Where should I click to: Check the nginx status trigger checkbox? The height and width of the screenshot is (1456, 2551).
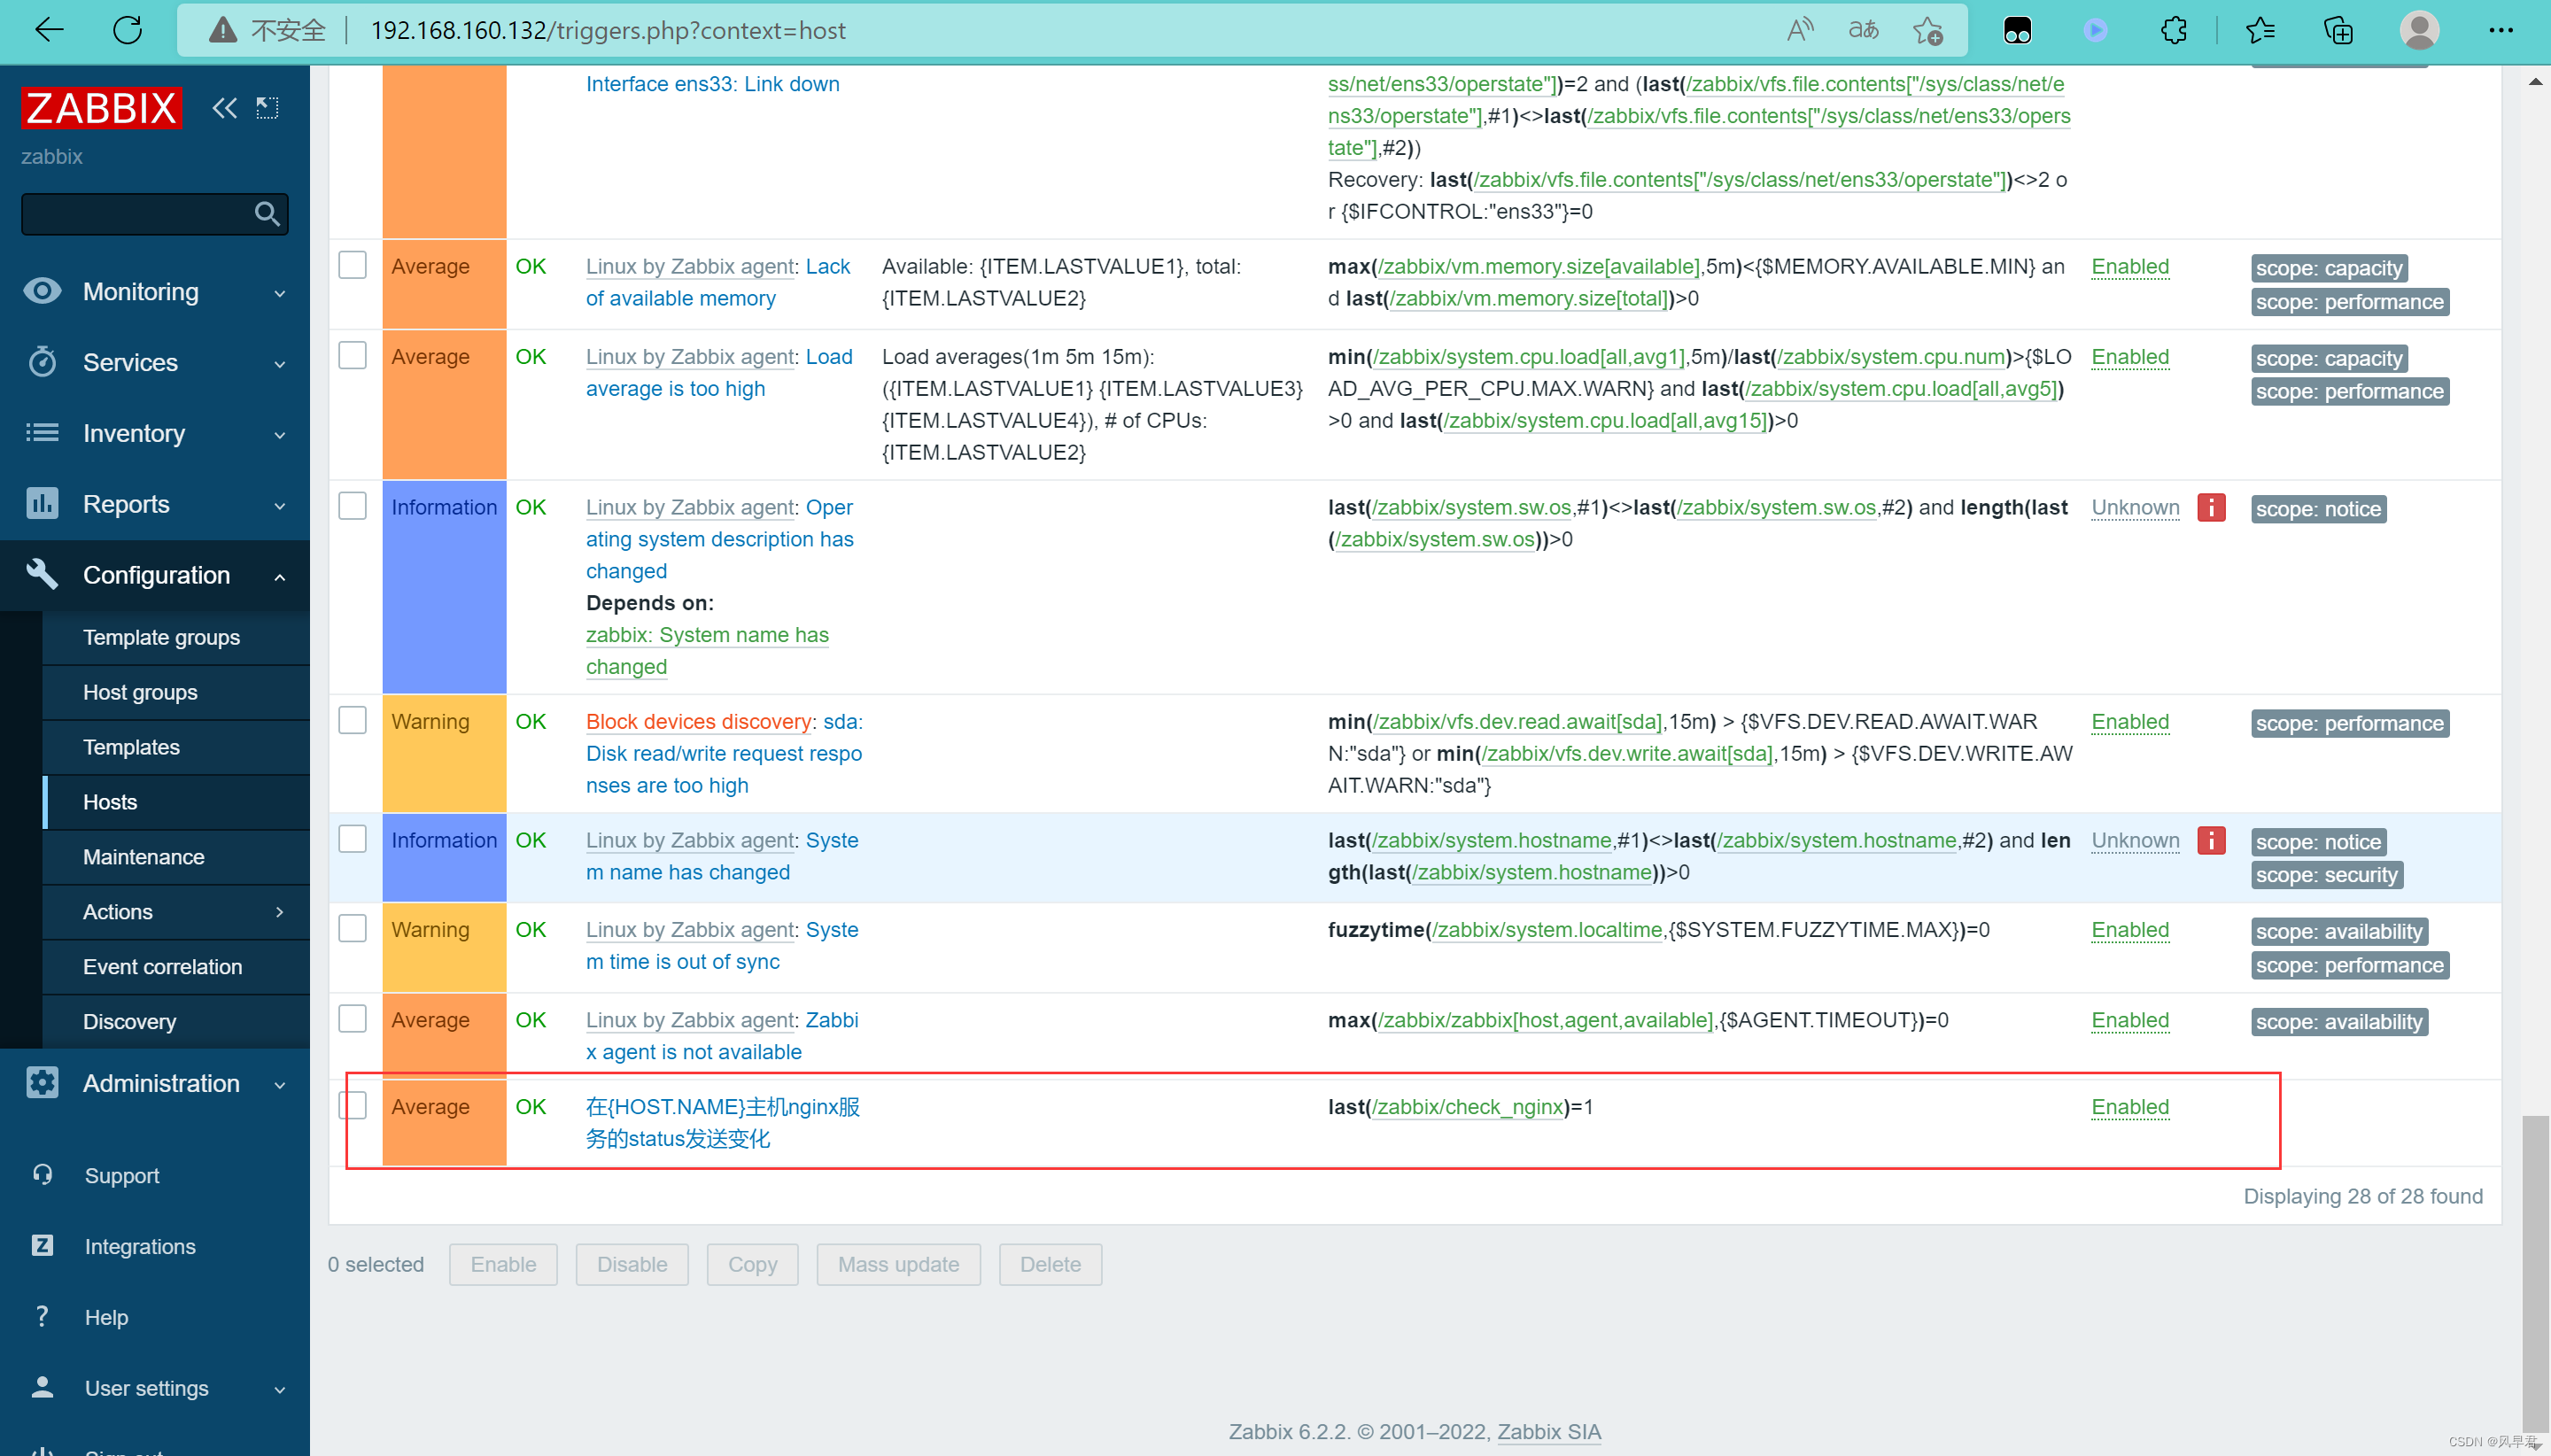[x=352, y=1106]
